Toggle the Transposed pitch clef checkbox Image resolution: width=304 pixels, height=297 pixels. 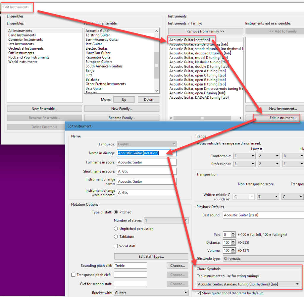click(73, 275)
